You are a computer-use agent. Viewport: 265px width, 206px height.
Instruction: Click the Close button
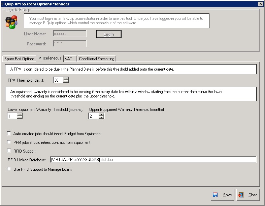pyautogui.click(x=248, y=195)
